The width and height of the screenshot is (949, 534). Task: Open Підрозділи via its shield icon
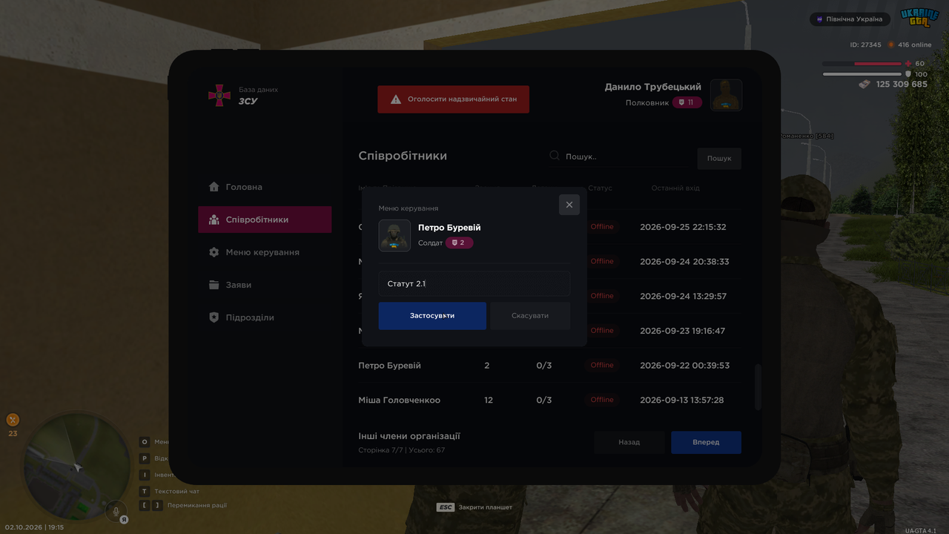pos(214,317)
